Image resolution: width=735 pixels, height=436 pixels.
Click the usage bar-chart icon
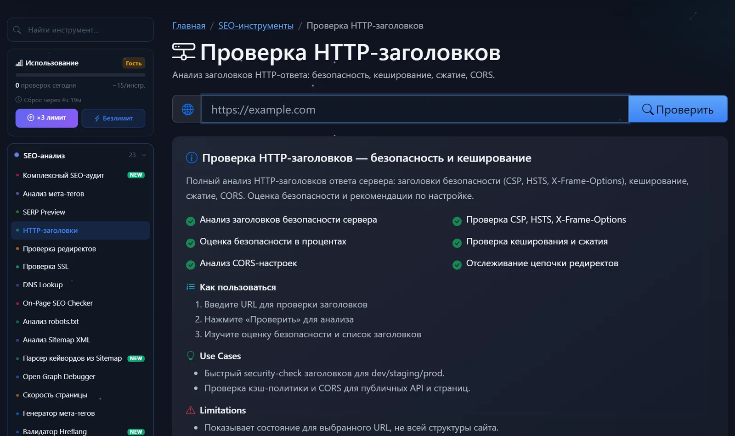19,63
